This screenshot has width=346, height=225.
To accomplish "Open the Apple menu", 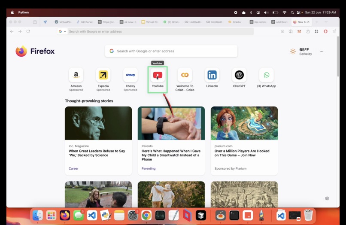I will (x=12, y=12).
